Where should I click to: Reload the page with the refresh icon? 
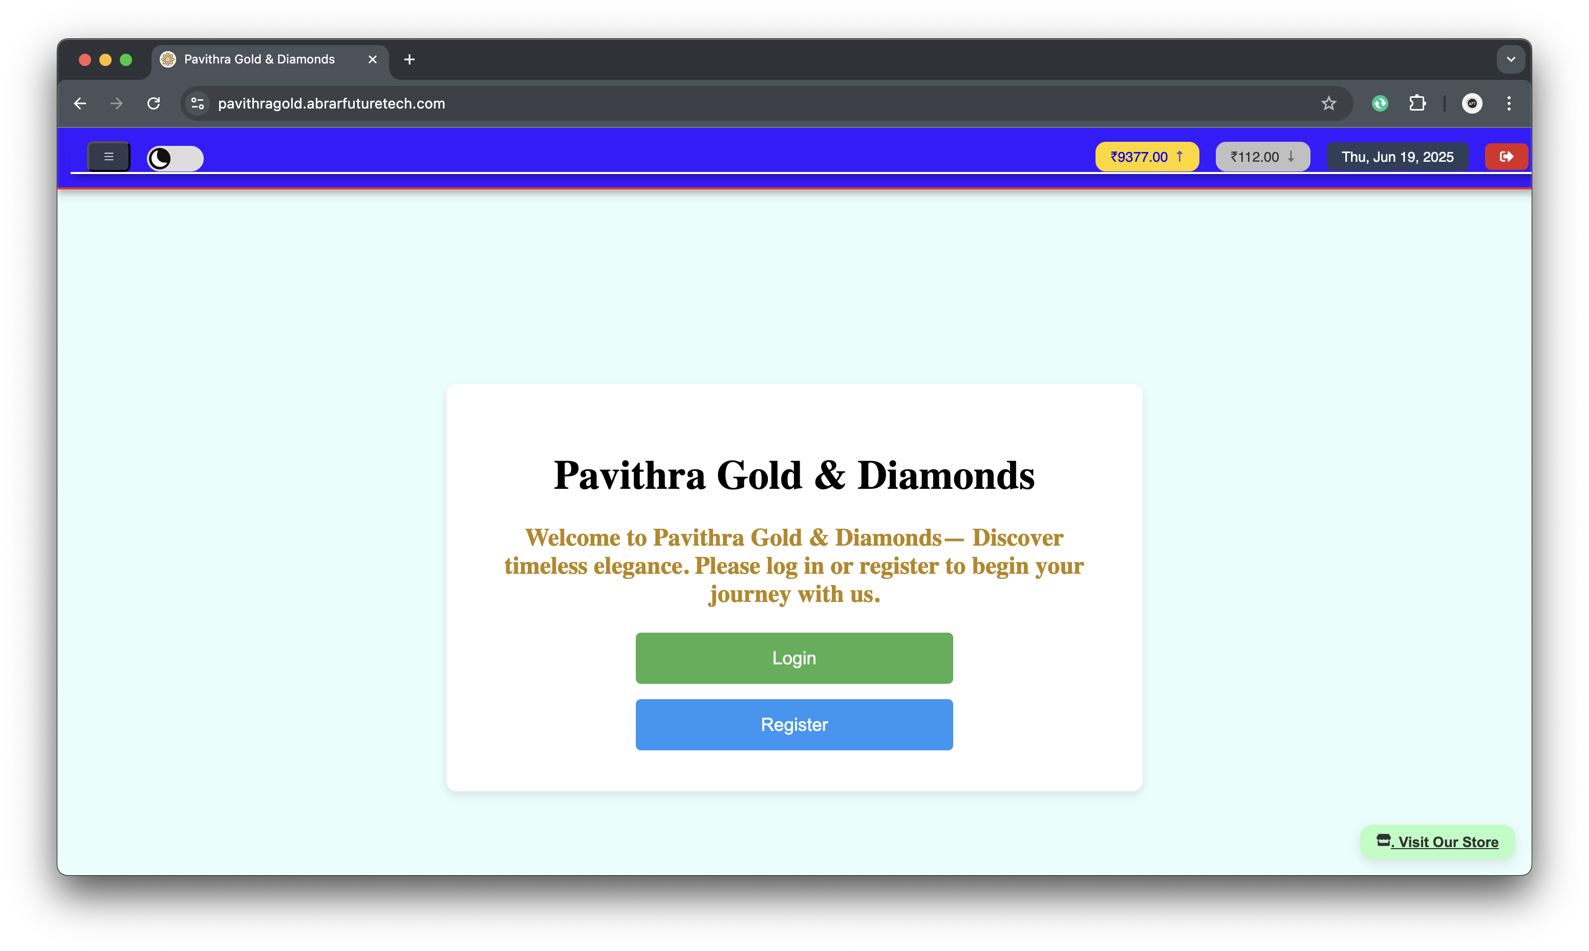[153, 103]
